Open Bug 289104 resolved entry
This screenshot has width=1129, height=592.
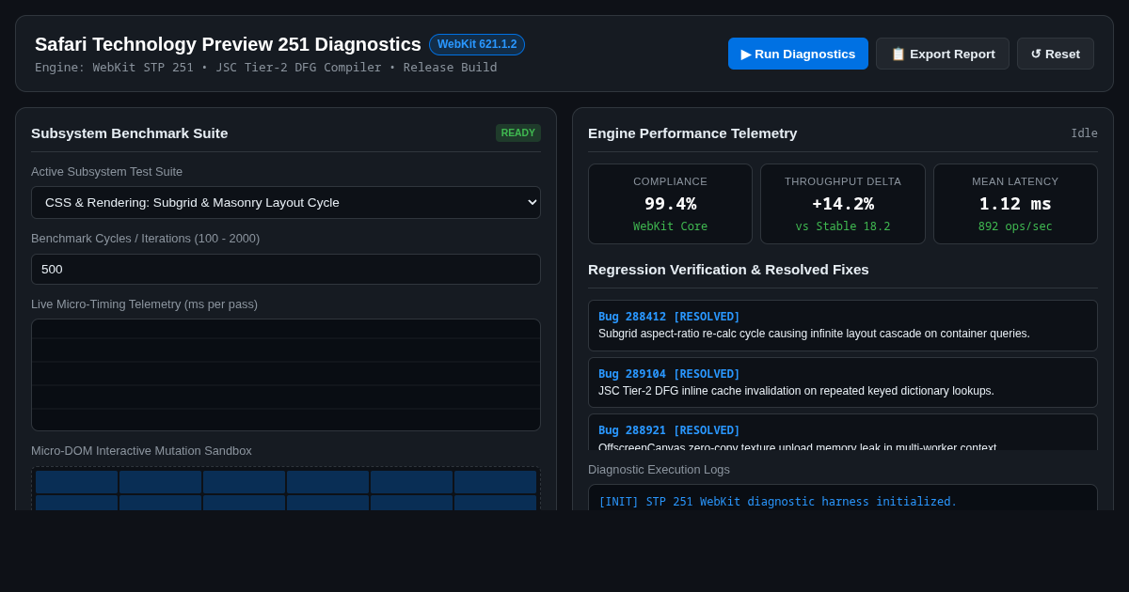[x=843, y=382]
